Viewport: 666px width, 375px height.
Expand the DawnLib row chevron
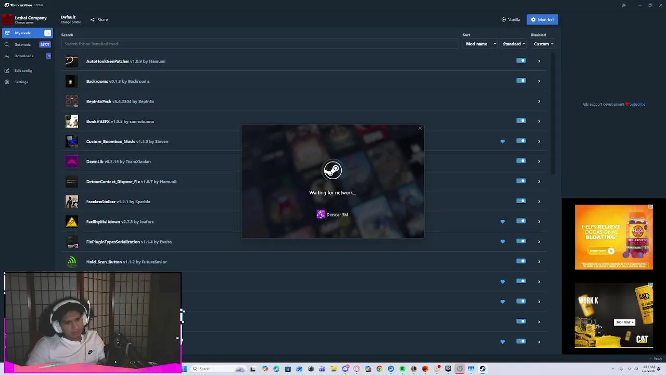click(x=539, y=161)
